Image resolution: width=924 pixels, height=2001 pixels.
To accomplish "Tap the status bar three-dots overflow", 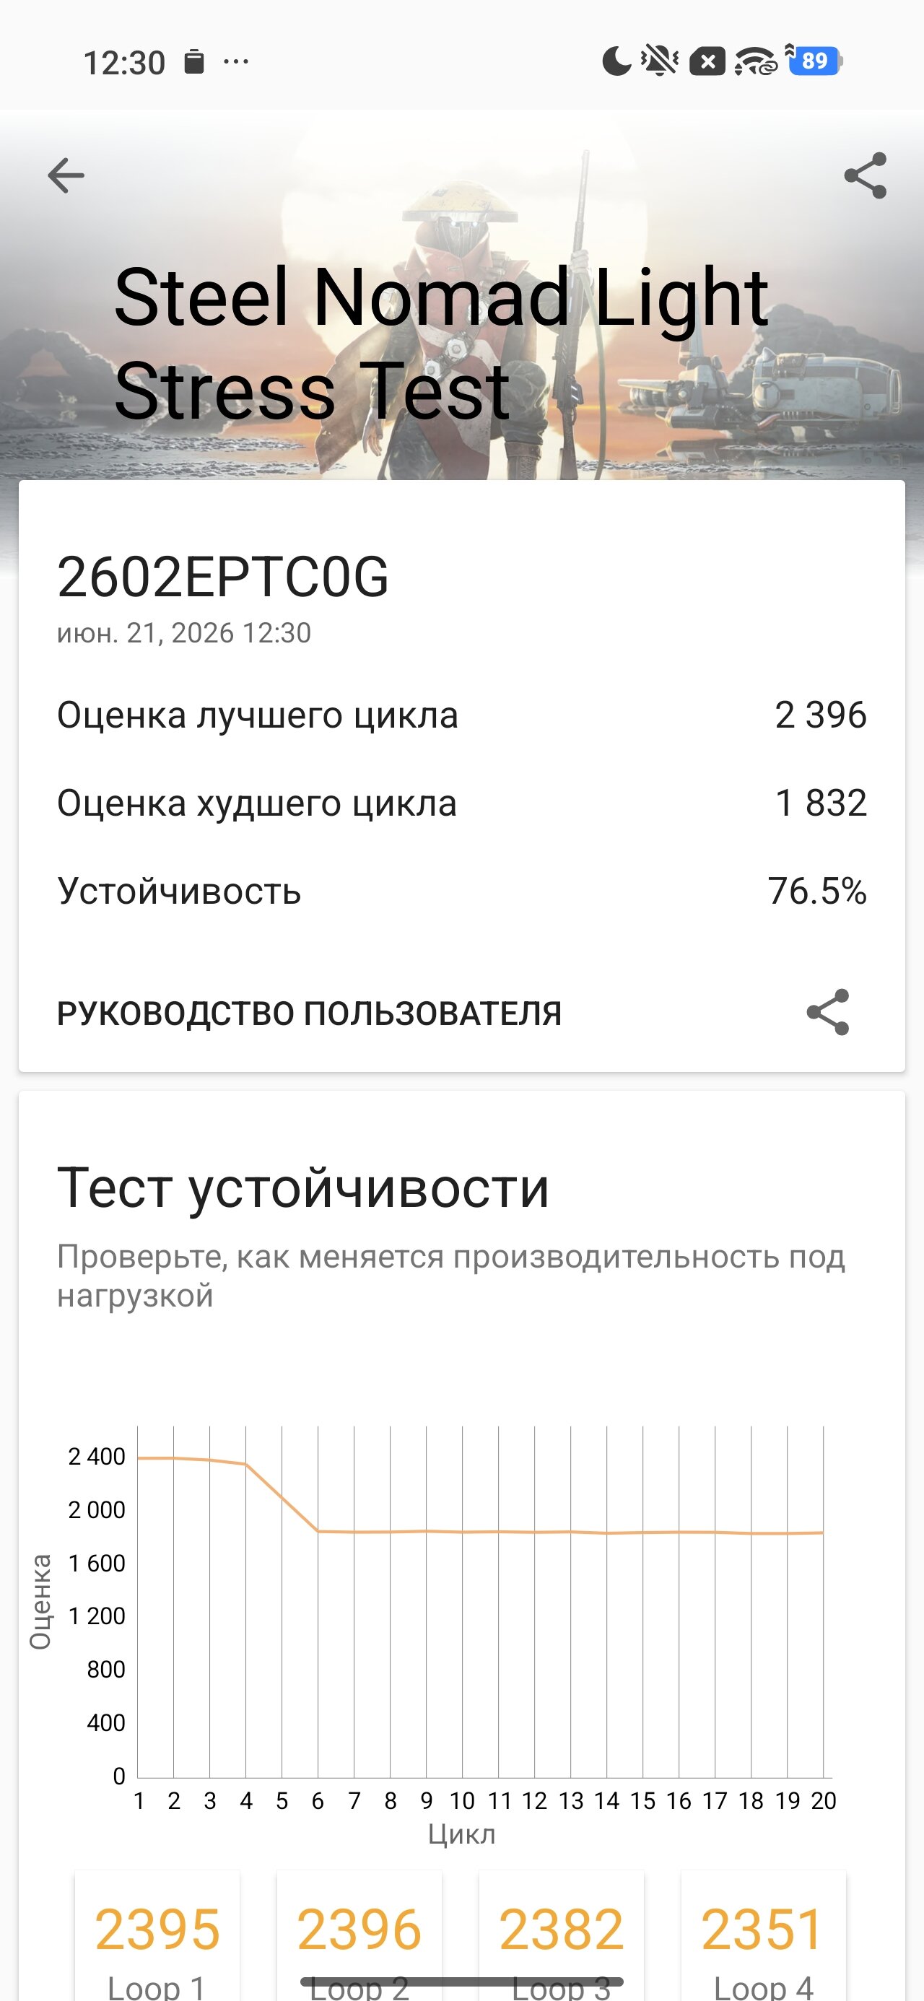I will (x=235, y=61).
